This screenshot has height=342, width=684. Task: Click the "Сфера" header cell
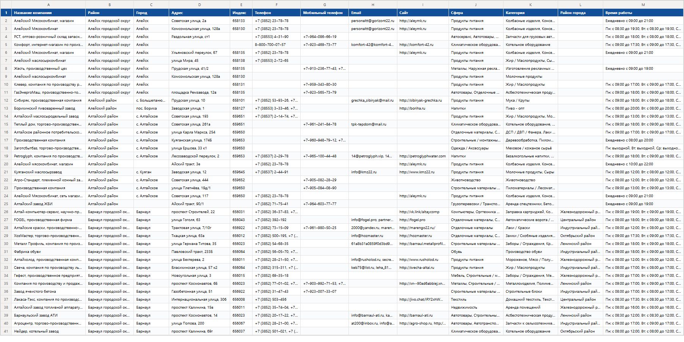point(476,13)
